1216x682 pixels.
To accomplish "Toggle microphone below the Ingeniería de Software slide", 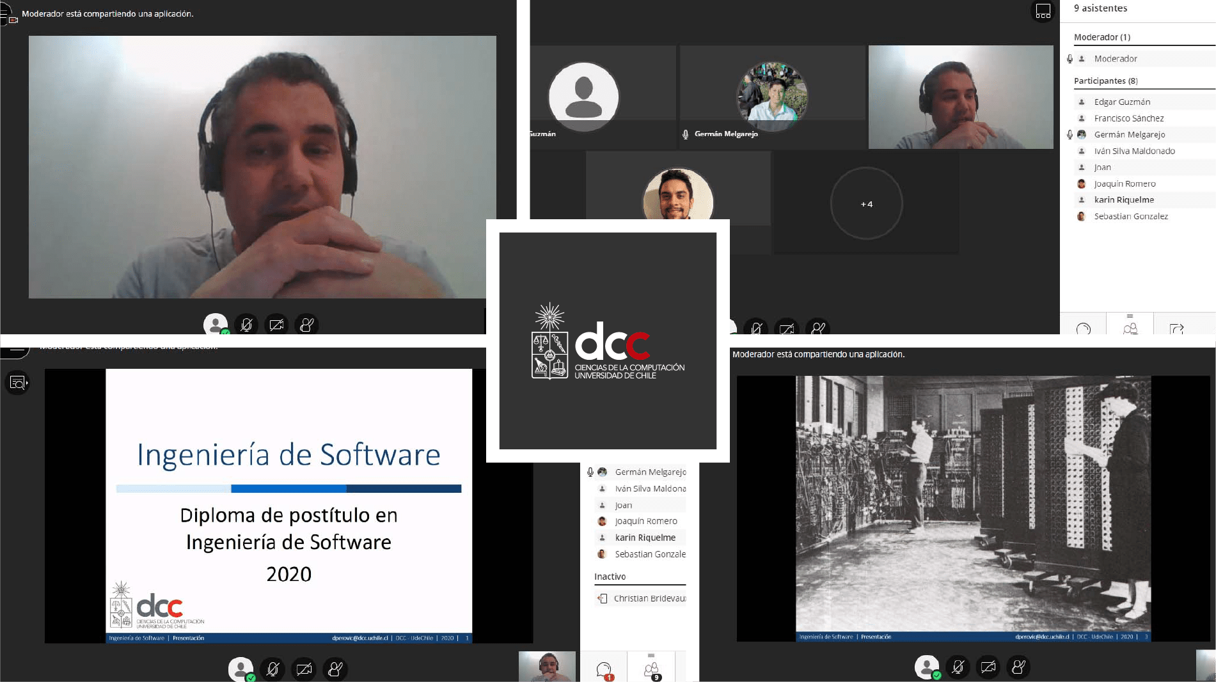I will tap(272, 669).
